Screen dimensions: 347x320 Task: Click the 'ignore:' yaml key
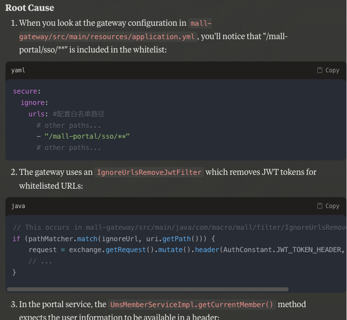pos(34,103)
